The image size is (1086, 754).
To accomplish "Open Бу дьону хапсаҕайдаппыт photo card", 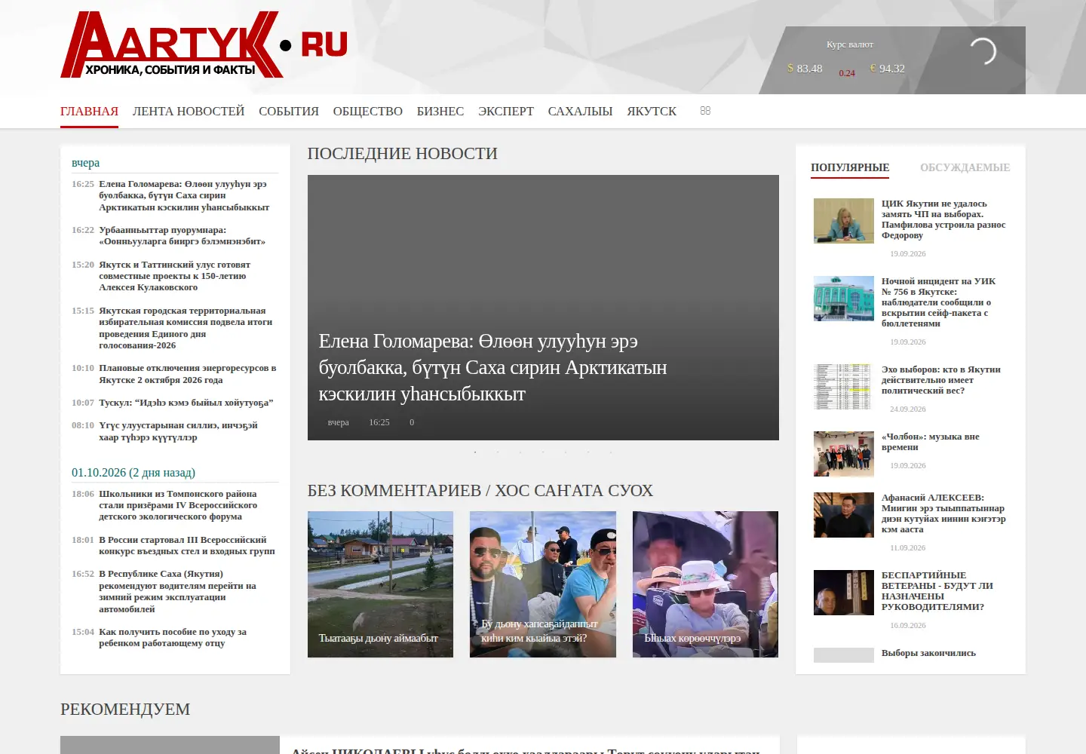I will coord(543,584).
